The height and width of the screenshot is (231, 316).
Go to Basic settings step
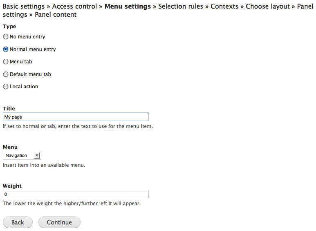[25, 7]
